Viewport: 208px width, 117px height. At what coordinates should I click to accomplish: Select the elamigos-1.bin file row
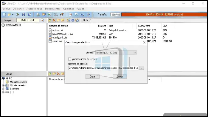point(60,38)
